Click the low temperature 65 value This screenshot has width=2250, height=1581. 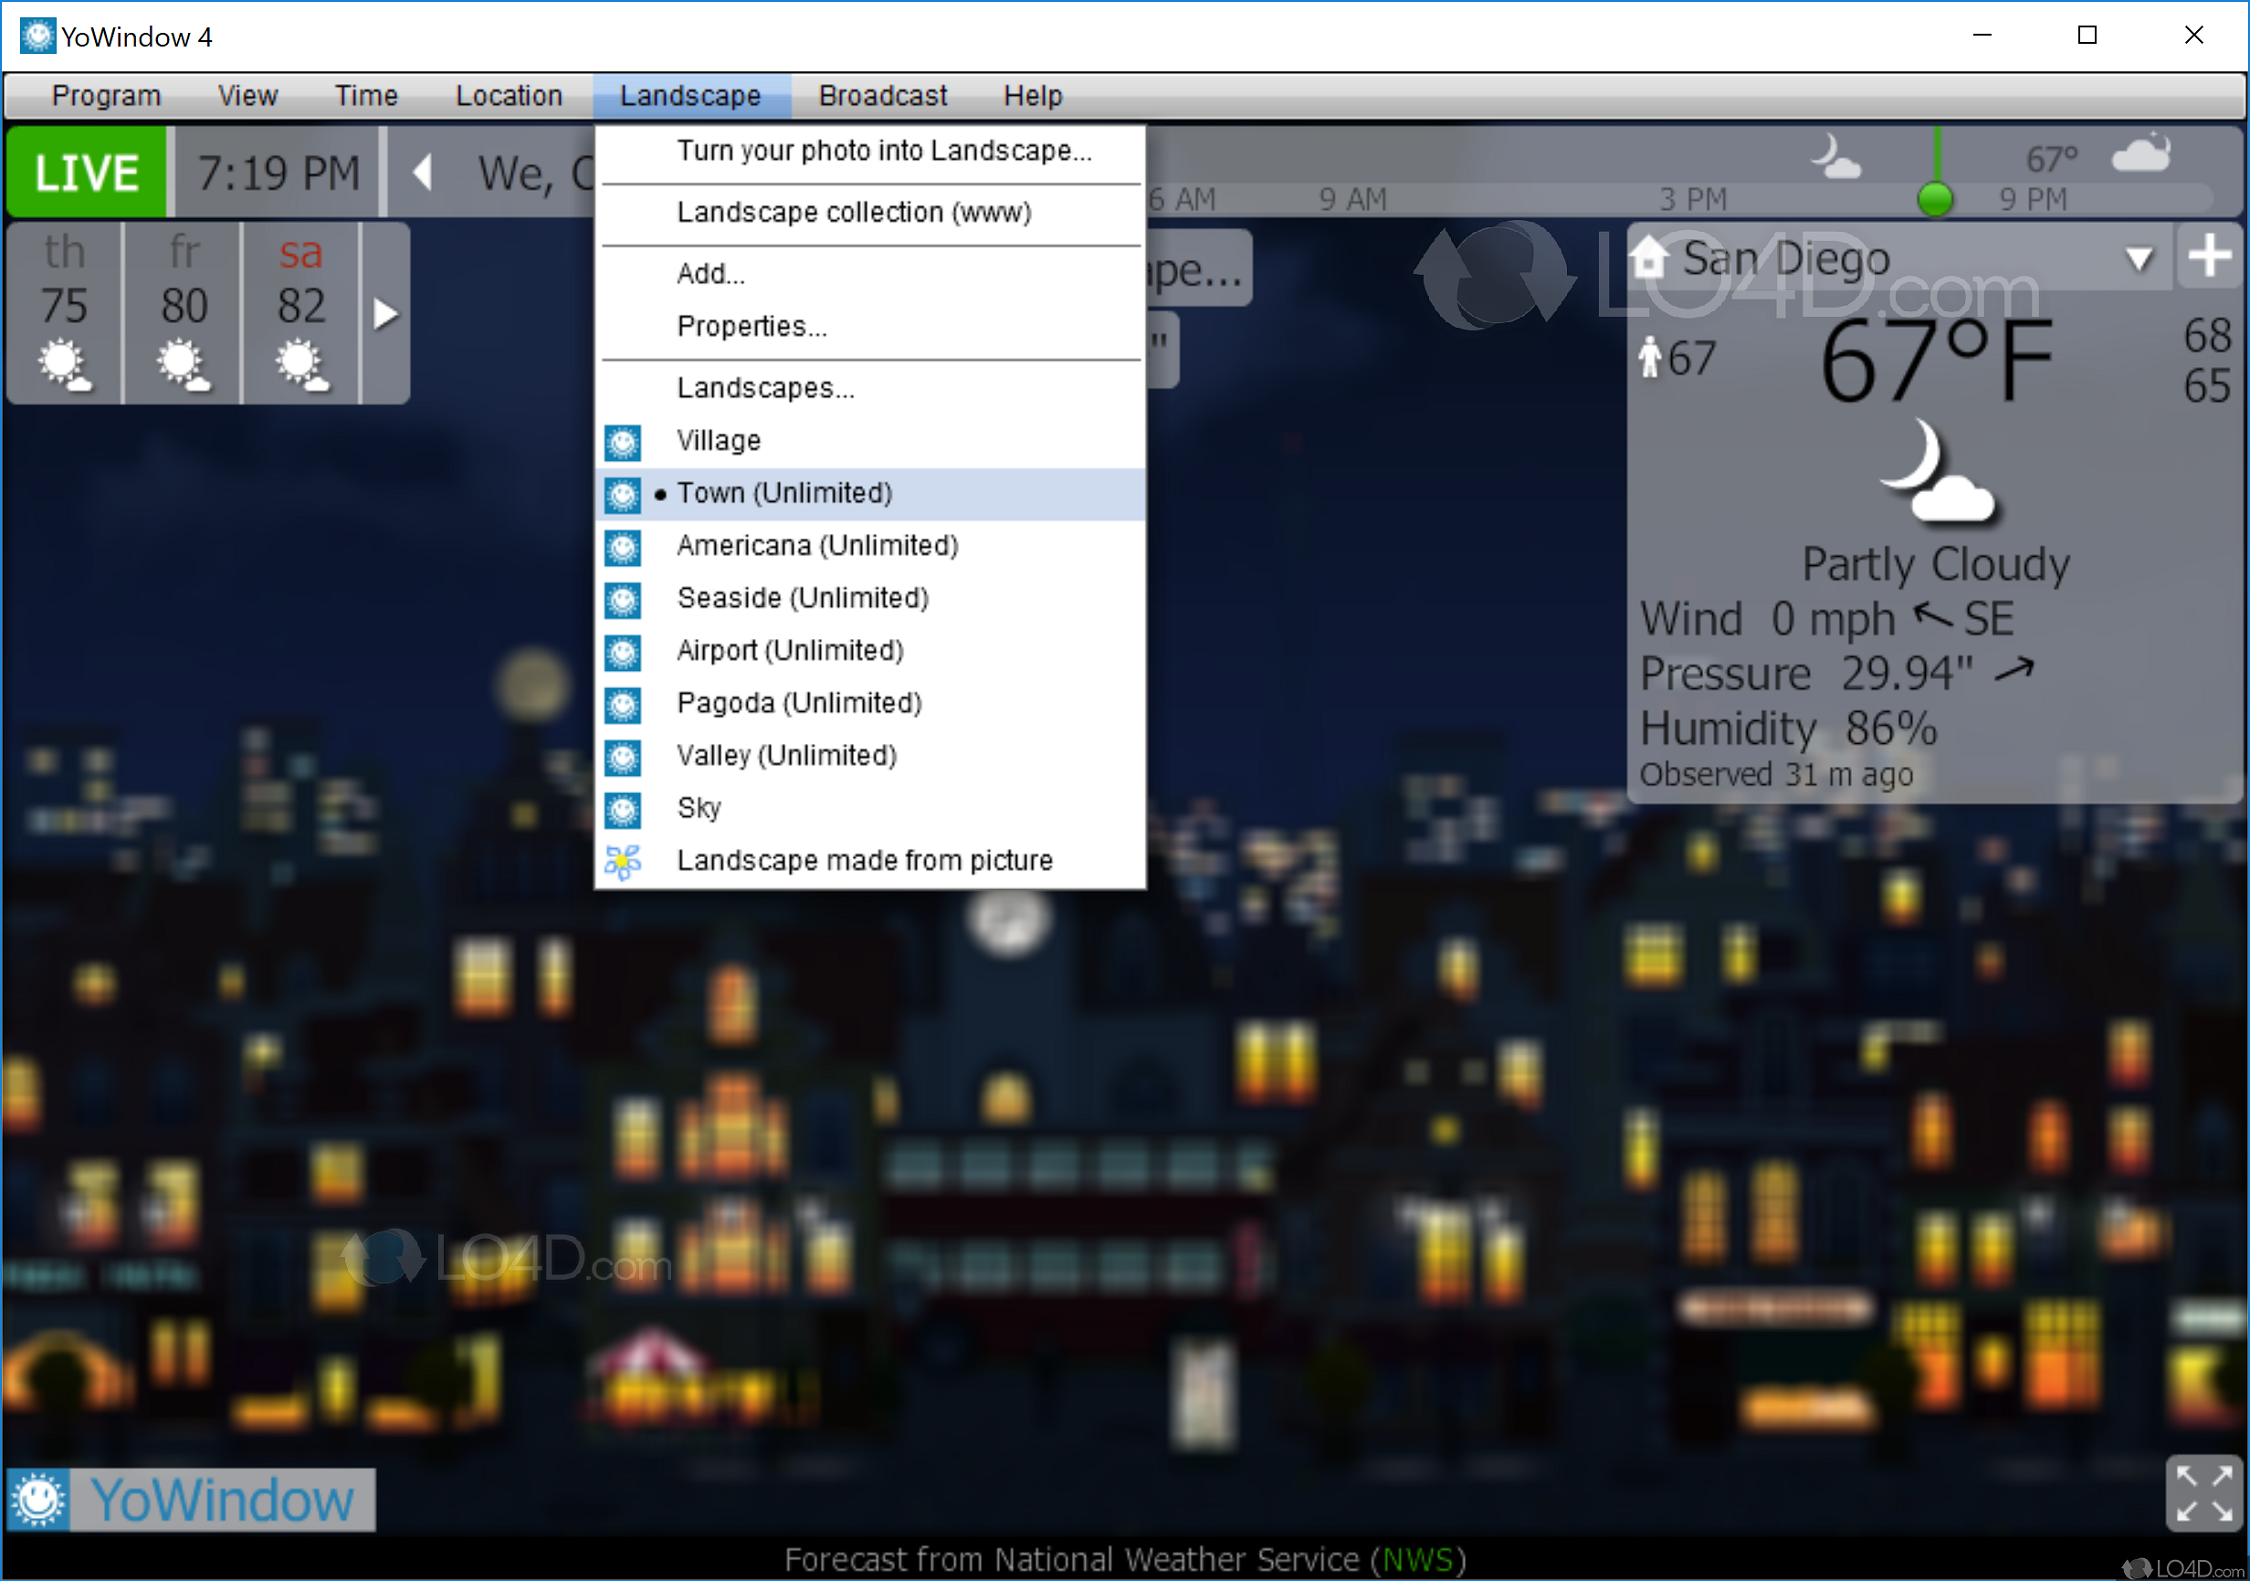(2206, 386)
